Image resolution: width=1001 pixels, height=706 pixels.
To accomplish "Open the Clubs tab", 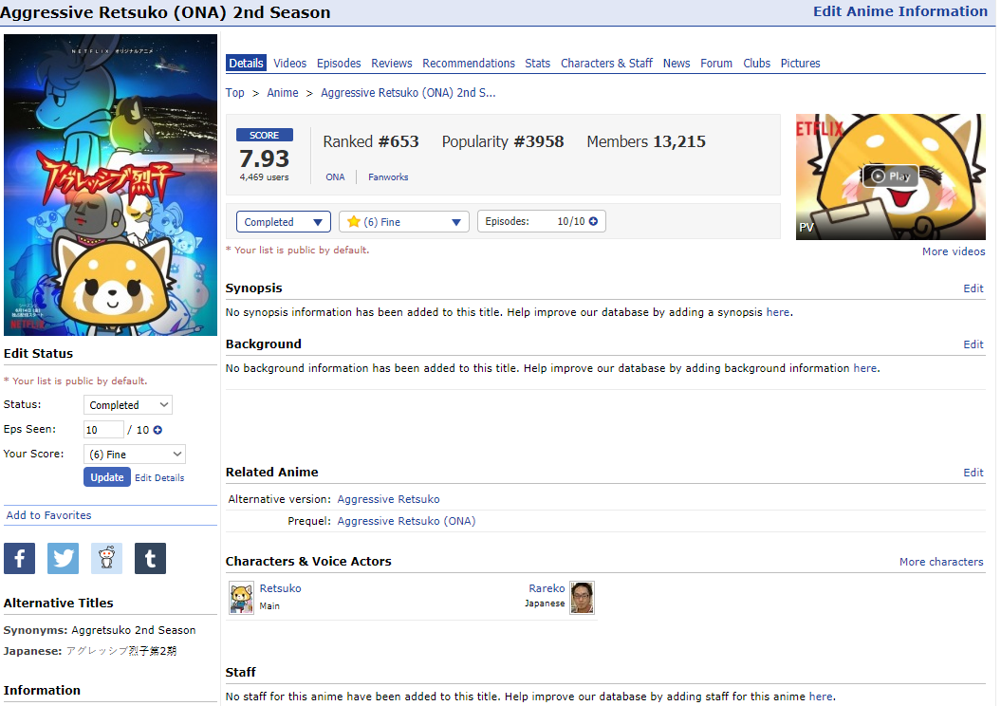I will tap(756, 64).
